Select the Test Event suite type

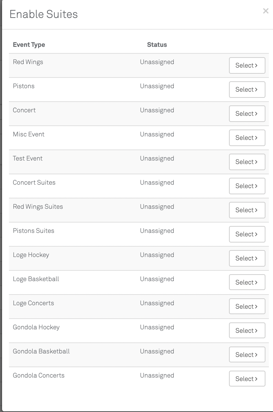coord(247,162)
